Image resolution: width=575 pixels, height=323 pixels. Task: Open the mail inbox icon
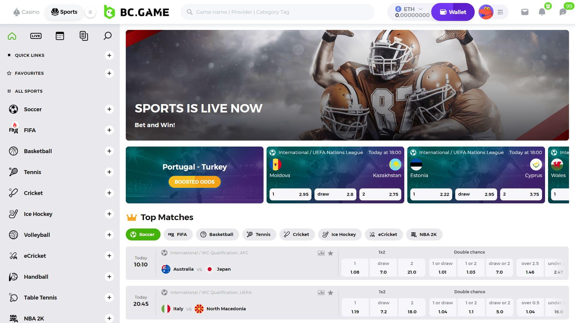click(525, 12)
